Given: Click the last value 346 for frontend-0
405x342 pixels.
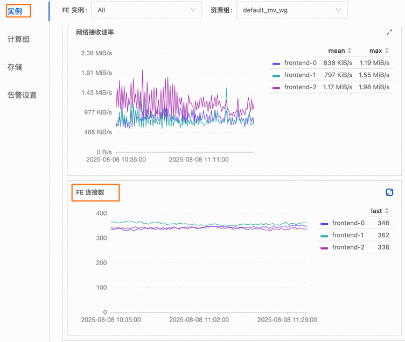Looking at the screenshot, I should click(383, 223).
